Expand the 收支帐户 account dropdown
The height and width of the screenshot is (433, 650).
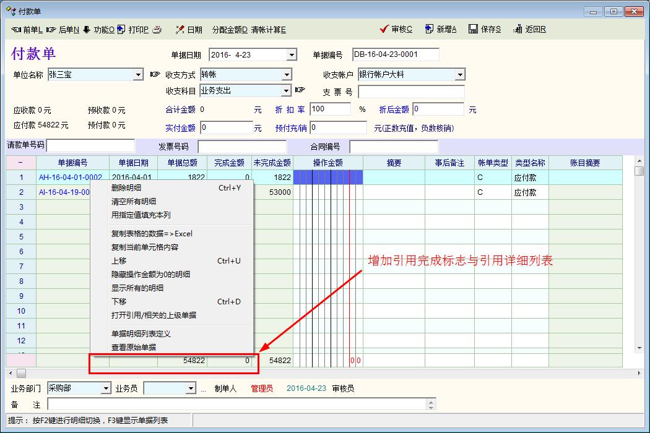(459, 75)
